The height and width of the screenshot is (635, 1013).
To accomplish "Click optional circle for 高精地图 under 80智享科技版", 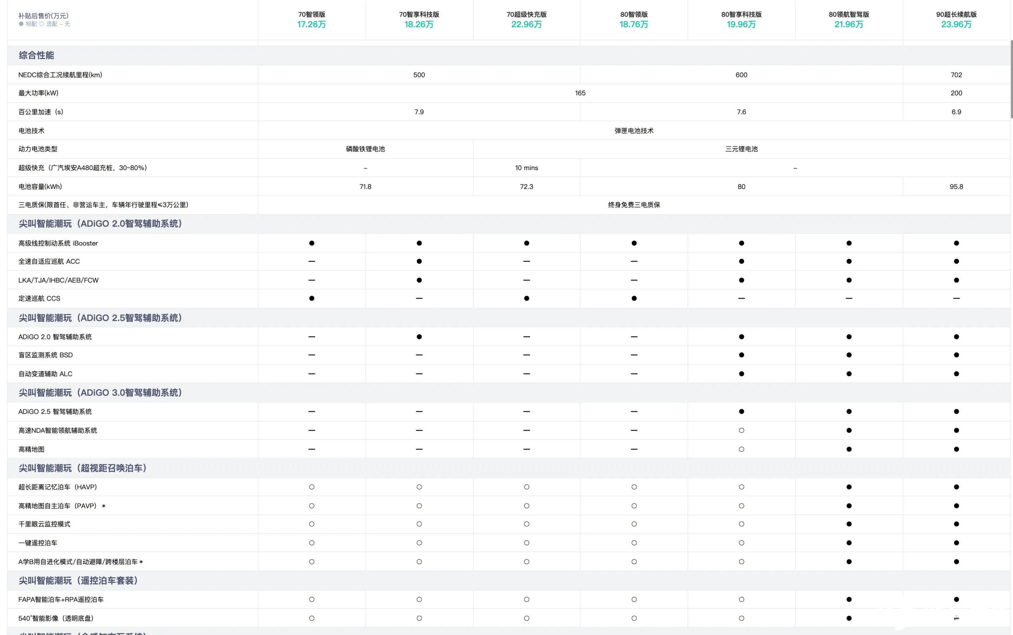I will click(x=741, y=450).
